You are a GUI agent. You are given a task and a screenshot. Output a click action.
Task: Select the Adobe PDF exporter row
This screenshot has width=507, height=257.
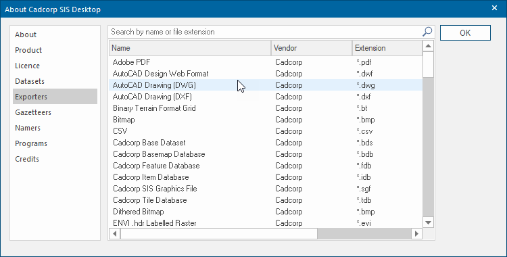click(266, 62)
